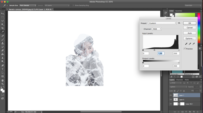Create a new group folder
203x113 pixels.
(x=190, y=112)
